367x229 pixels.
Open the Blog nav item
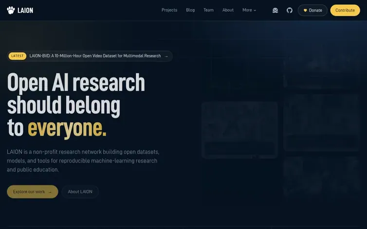point(190,10)
